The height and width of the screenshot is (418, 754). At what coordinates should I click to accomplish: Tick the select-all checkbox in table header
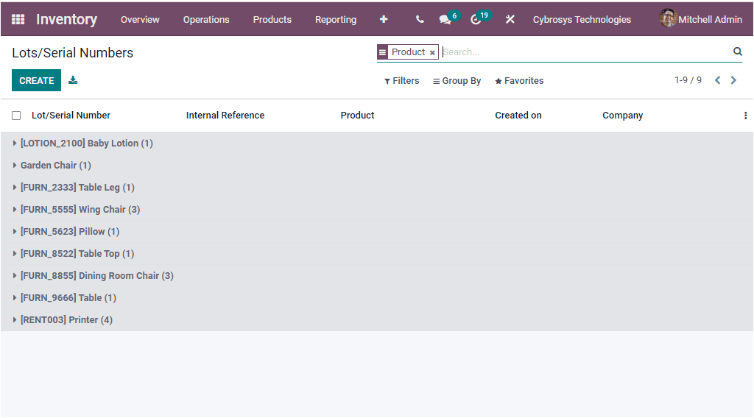point(16,116)
